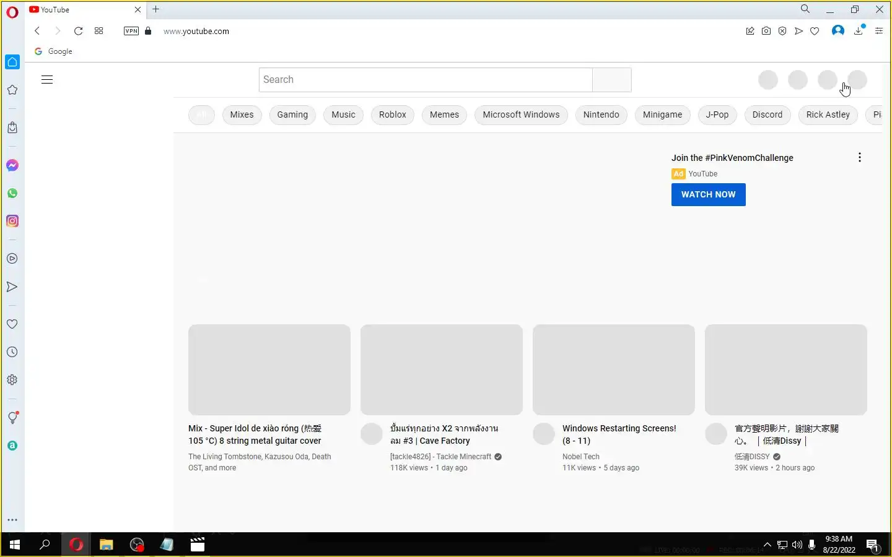Go back with the browser back arrow
Viewport: 892px width, 557px height.
pos(37,31)
